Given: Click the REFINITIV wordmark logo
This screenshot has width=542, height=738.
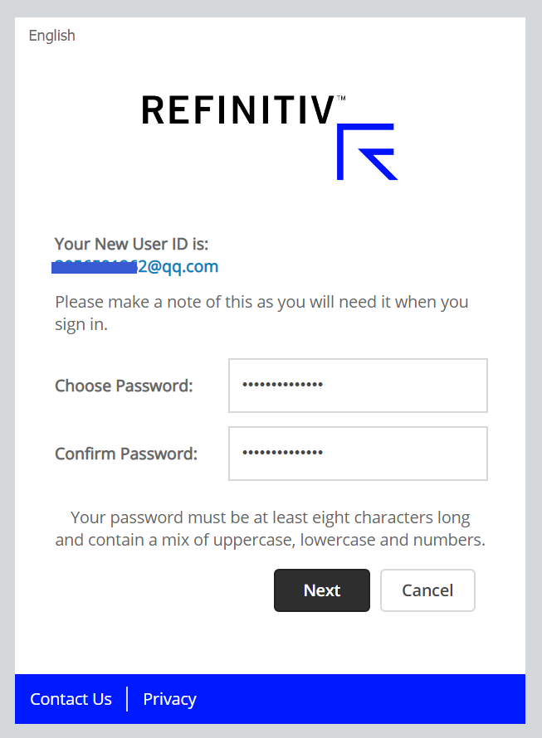Looking at the screenshot, I should 237,110.
